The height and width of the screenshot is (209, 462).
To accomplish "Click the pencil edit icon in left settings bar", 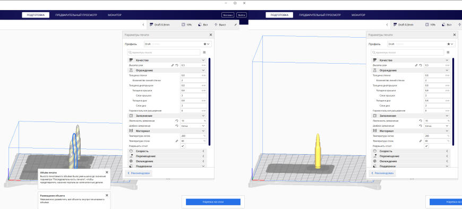I will pyautogui.click(x=235, y=25).
